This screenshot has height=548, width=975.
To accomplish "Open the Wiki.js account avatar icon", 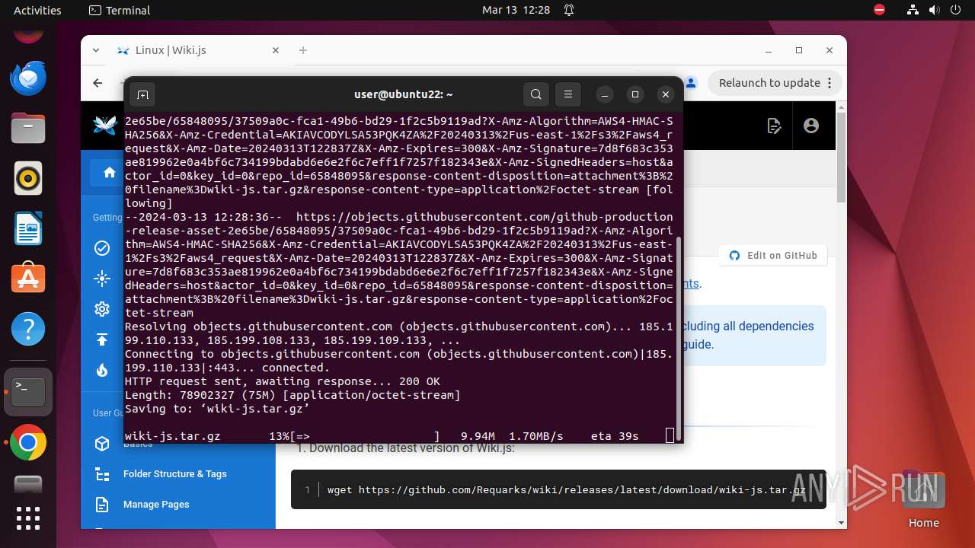I will [x=811, y=126].
